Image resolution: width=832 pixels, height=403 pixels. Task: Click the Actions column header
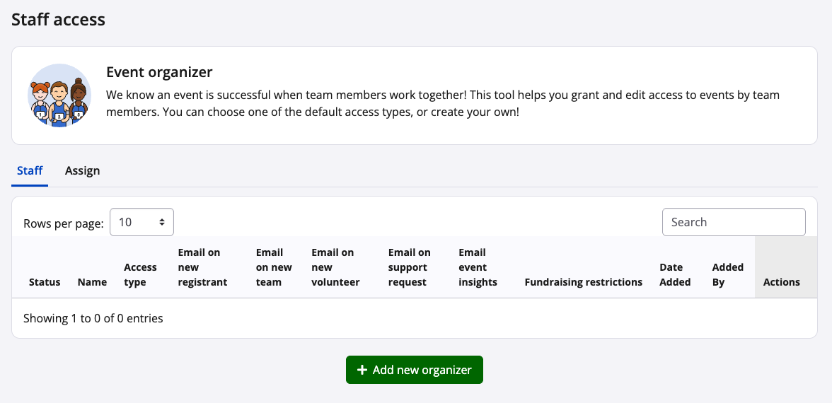[x=781, y=282]
